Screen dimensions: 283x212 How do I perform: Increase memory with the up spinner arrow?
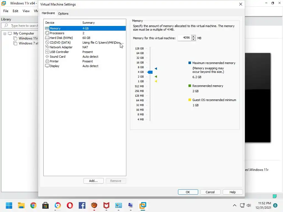(x=193, y=37)
